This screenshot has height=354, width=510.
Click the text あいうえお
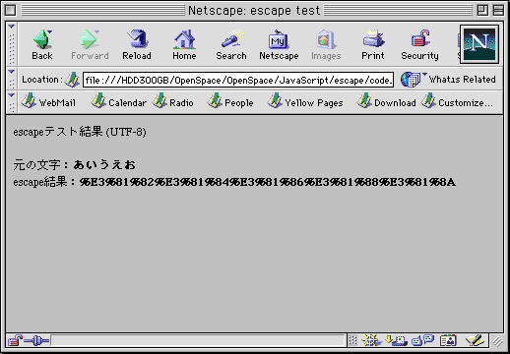pyautogui.click(x=104, y=164)
